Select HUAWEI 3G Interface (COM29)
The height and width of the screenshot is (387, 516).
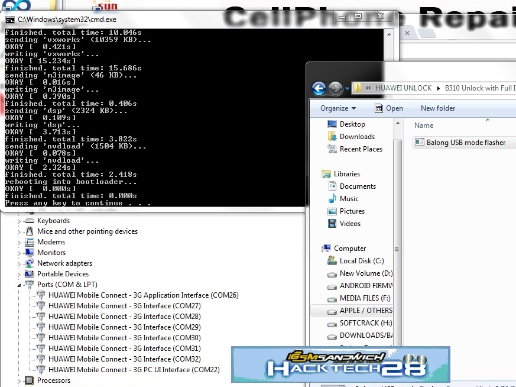click(x=124, y=327)
